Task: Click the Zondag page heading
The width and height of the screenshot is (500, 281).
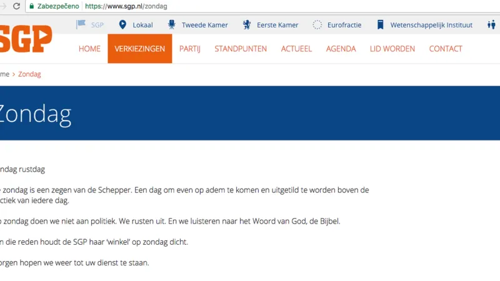Action: [x=36, y=114]
